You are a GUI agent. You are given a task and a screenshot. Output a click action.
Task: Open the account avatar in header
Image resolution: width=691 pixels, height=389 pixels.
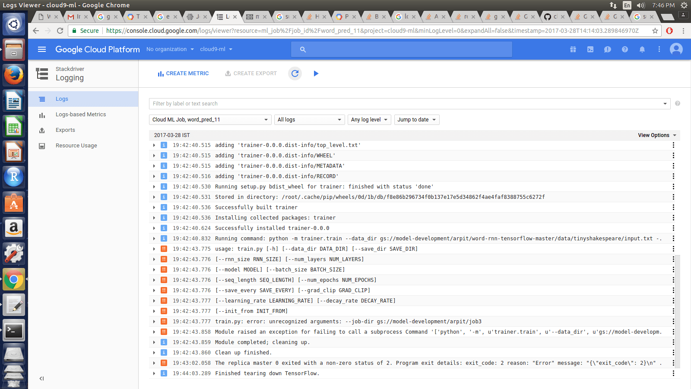point(676,49)
